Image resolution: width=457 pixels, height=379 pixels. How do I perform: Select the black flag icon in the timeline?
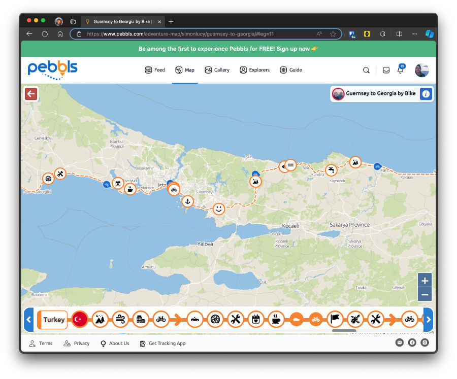point(335,320)
